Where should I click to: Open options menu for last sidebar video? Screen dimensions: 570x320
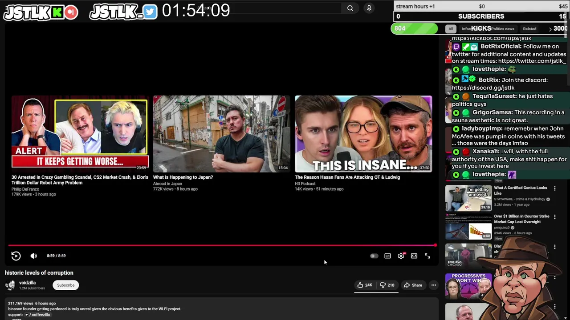pyautogui.click(x=554, y=307)
